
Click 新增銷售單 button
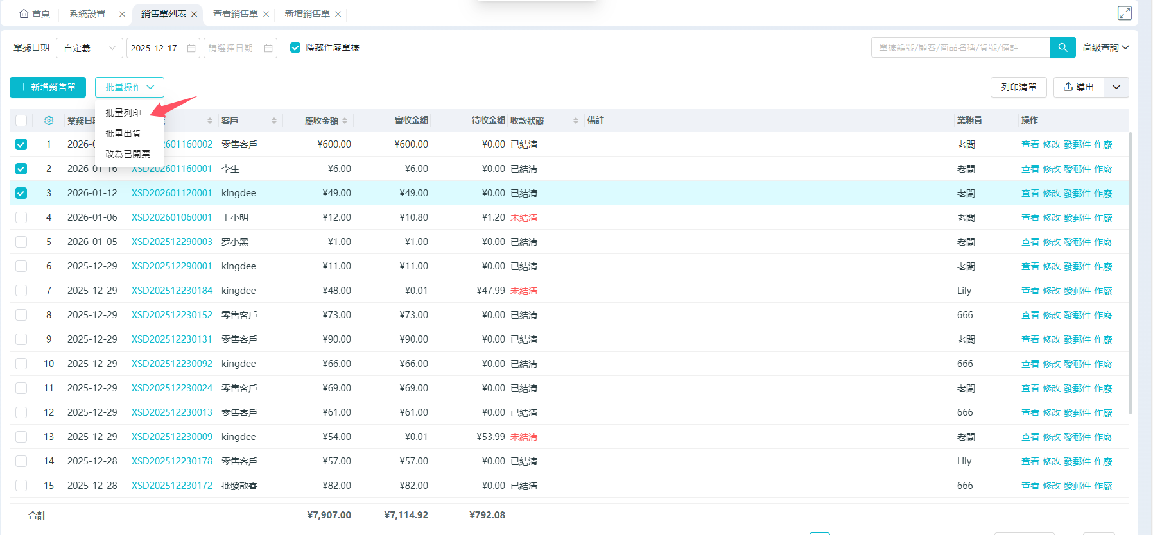(48, 87)
